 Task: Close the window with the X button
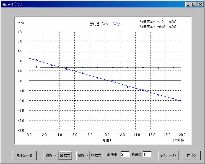click(x=200, y=4)
